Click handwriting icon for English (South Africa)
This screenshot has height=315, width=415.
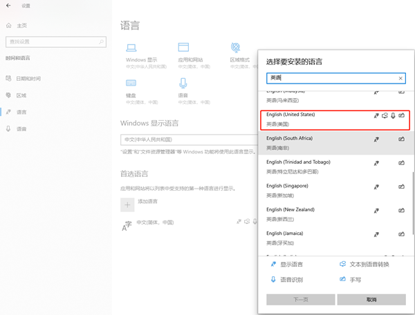(401, 139)
